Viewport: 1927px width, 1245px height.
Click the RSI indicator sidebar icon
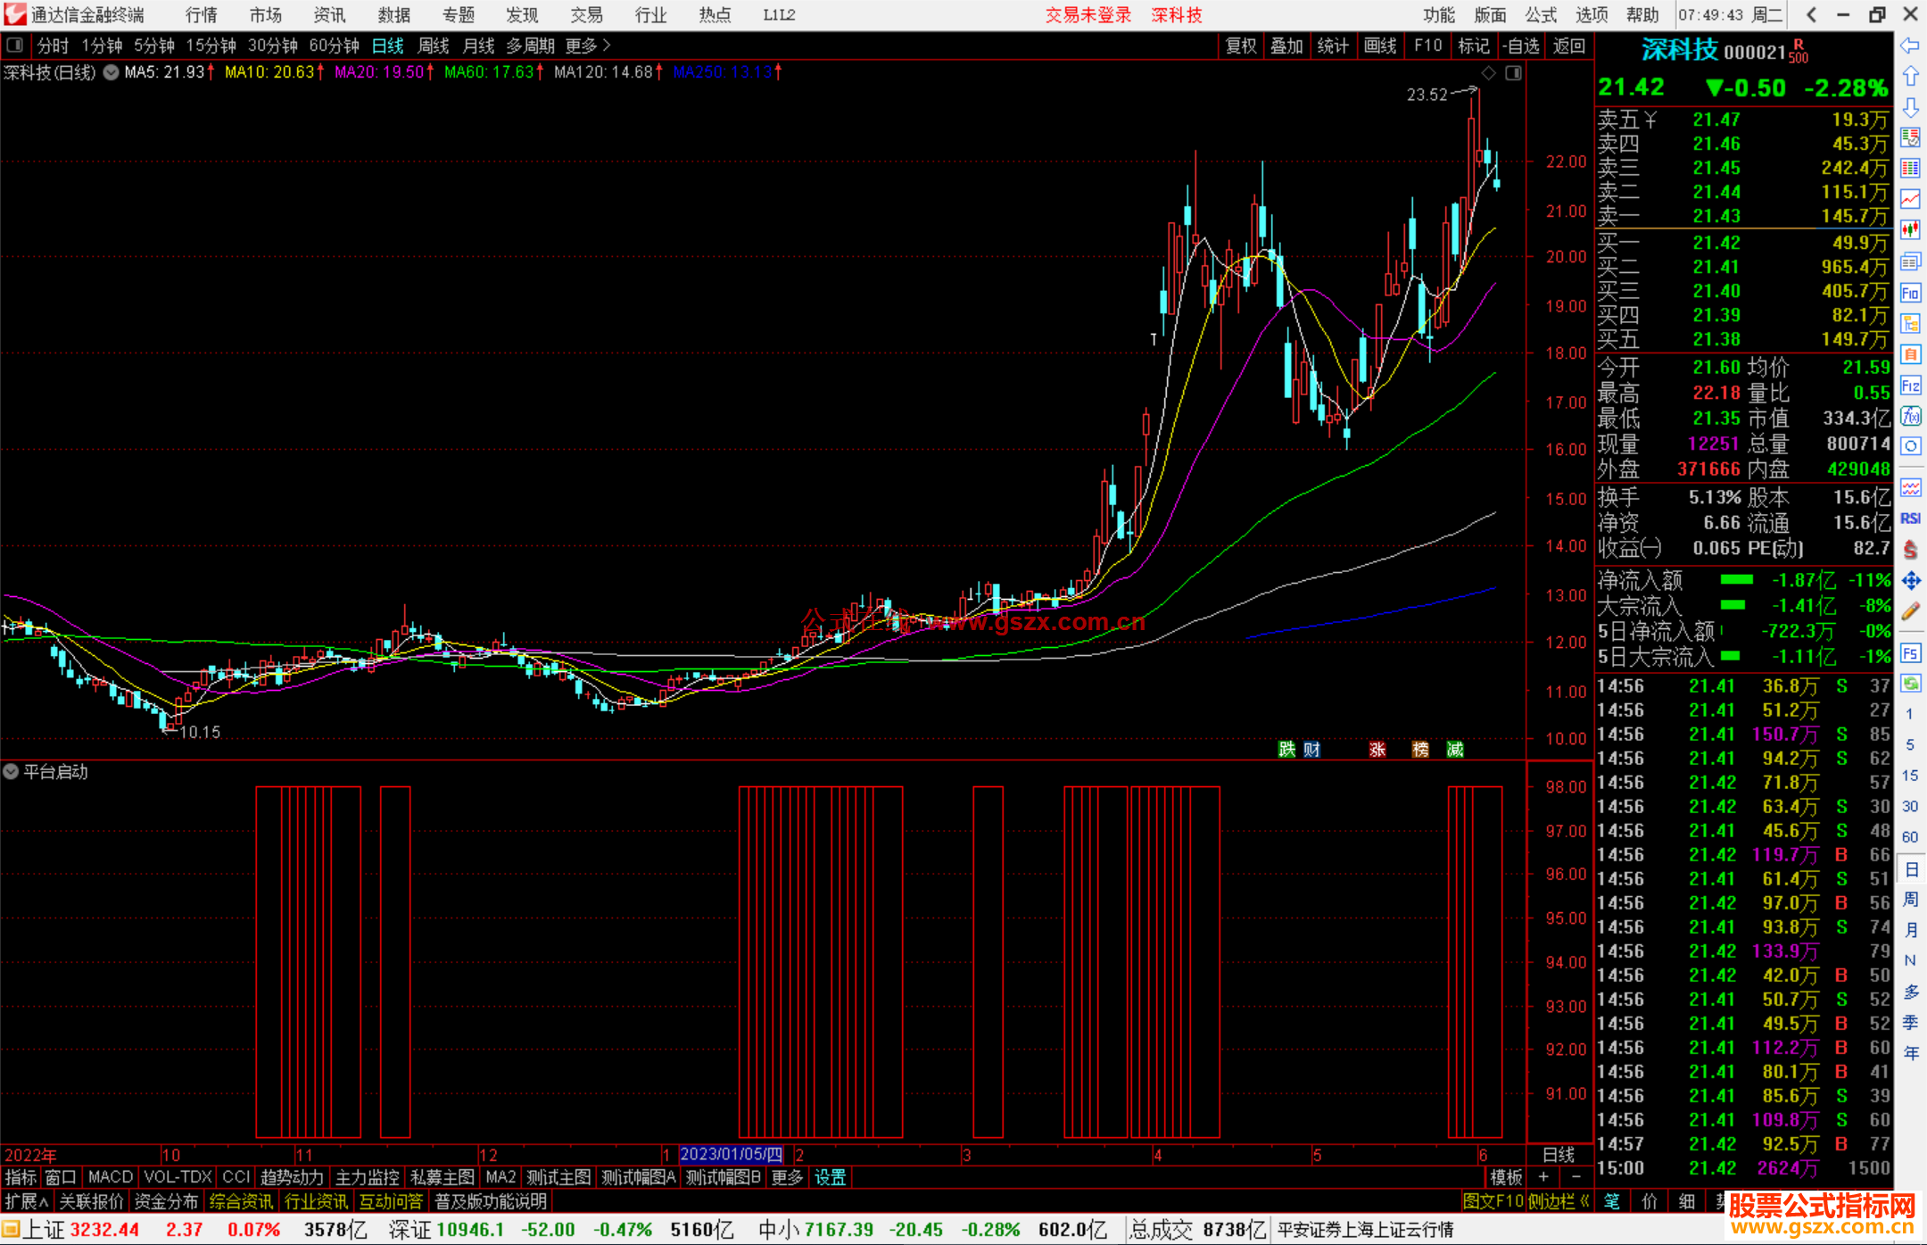coord(1910,519)
